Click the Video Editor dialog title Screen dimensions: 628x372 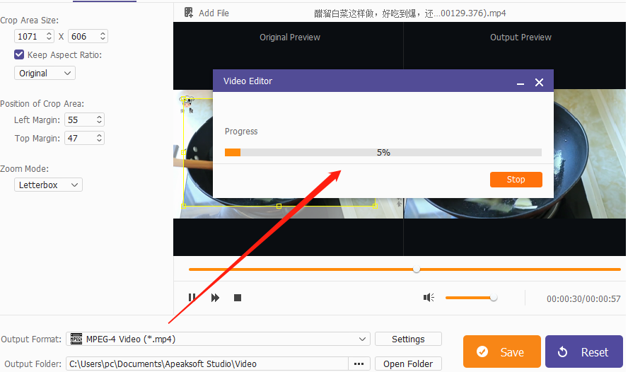tap(248, 81)
